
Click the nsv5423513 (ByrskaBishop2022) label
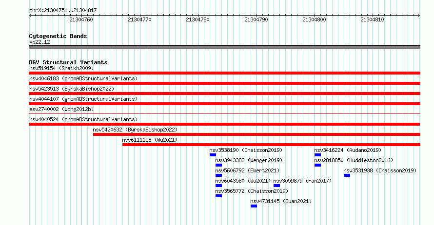tap(72, 89)
